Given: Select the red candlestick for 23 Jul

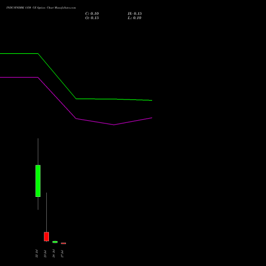Looking at the screenshot, I should tap(46, 236).
